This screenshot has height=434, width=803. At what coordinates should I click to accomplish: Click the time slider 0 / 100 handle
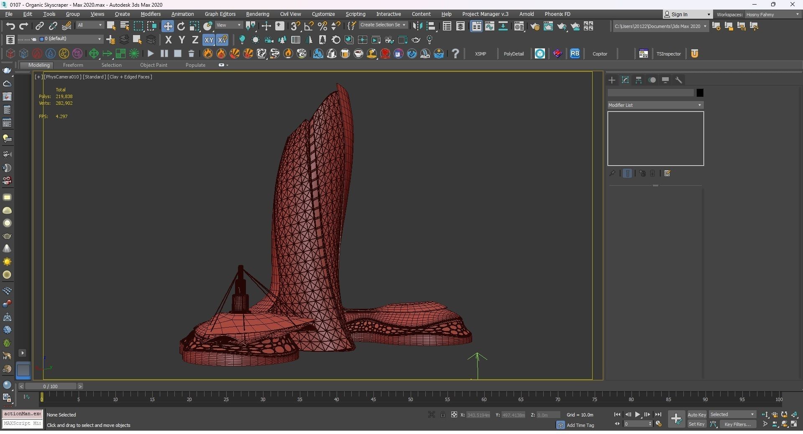[x=50, y=386]
